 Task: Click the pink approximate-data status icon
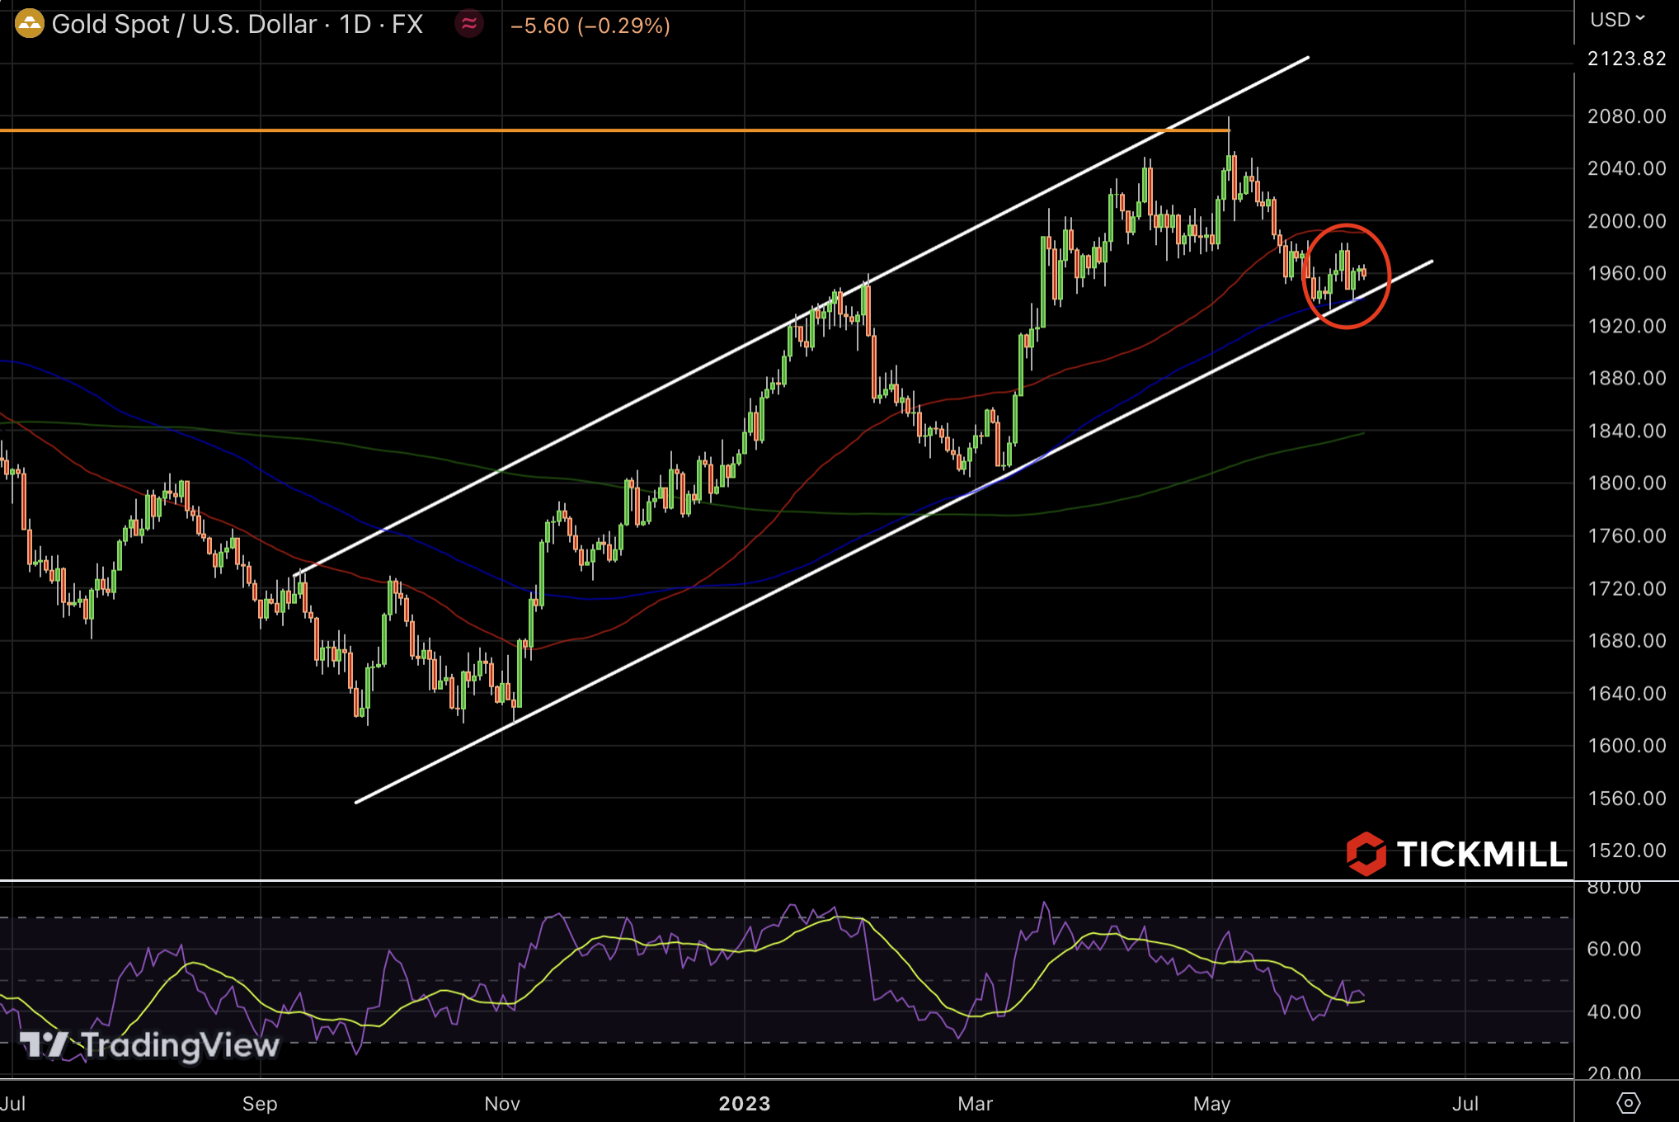[x=469, y=24]
